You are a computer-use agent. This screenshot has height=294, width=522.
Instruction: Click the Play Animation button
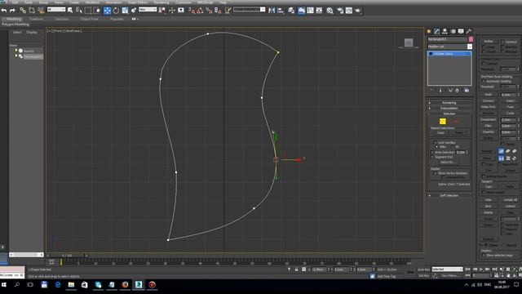pos(481,269)
